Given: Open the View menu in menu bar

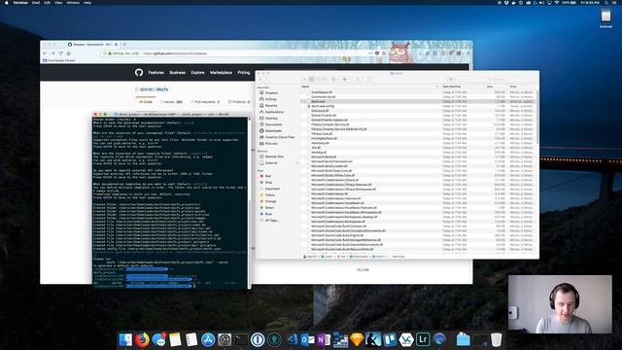Looking at the screenshot, I should click(58, 2).
